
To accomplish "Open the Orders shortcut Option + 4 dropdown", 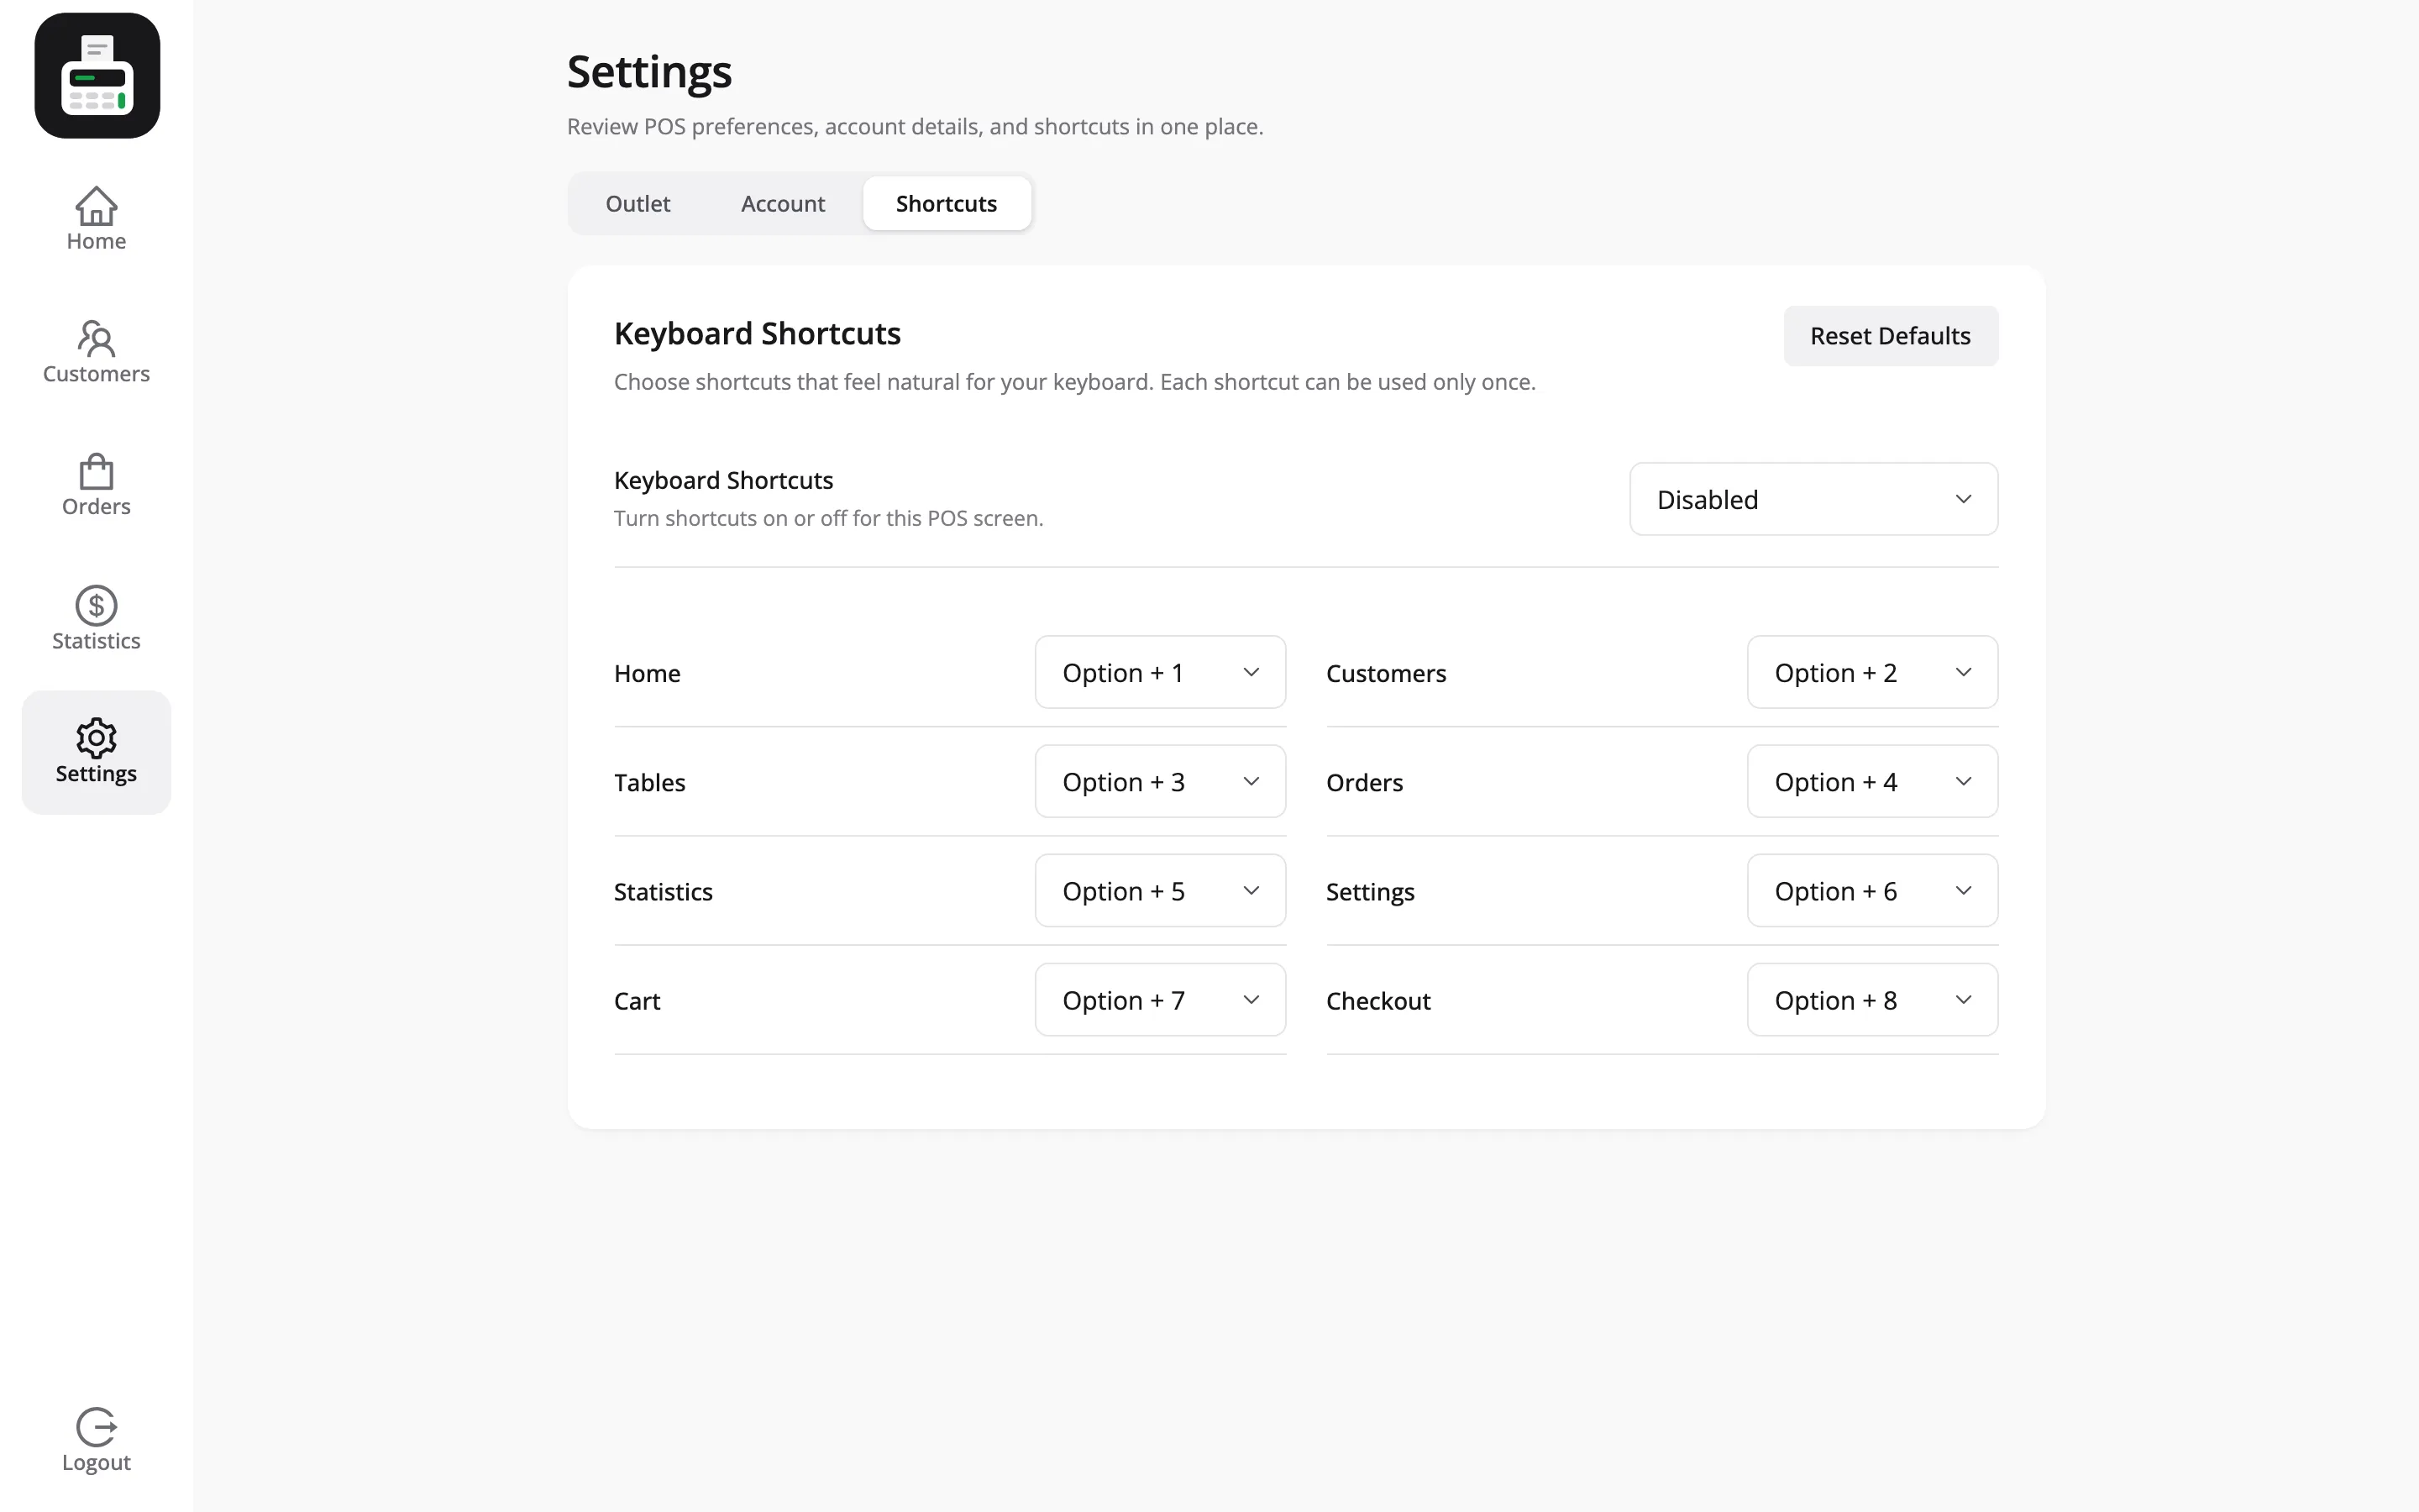I will coord(1872,781).
